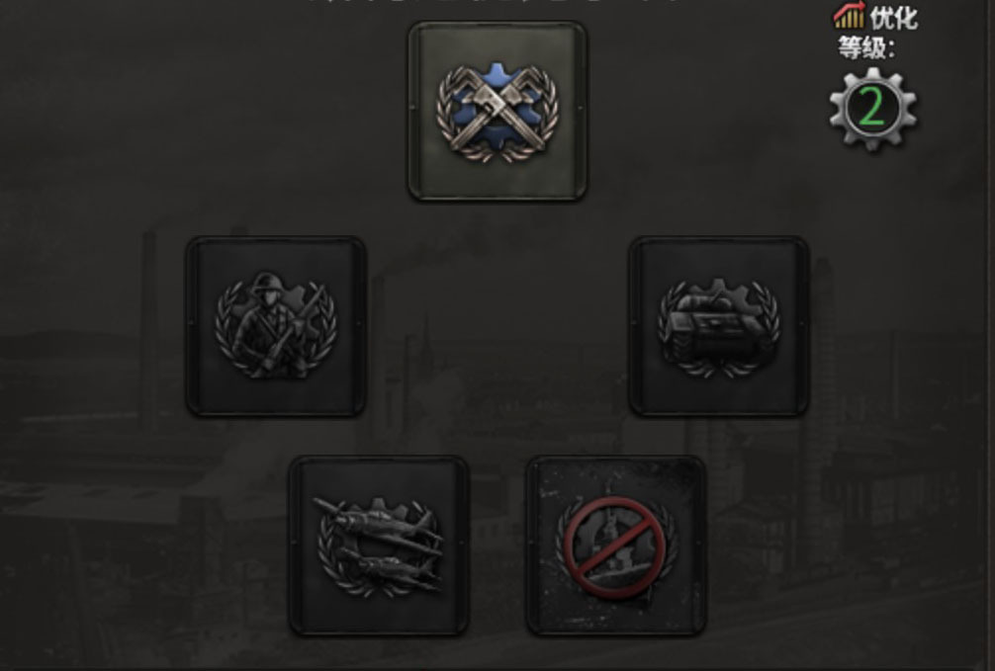
Task: Select the twin aircraft manufacturer icon
Action: pos(378,546)
